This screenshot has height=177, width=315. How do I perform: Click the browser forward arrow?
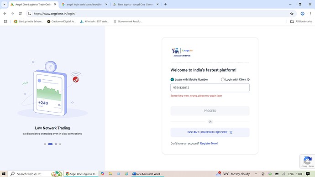click(12, 14)
